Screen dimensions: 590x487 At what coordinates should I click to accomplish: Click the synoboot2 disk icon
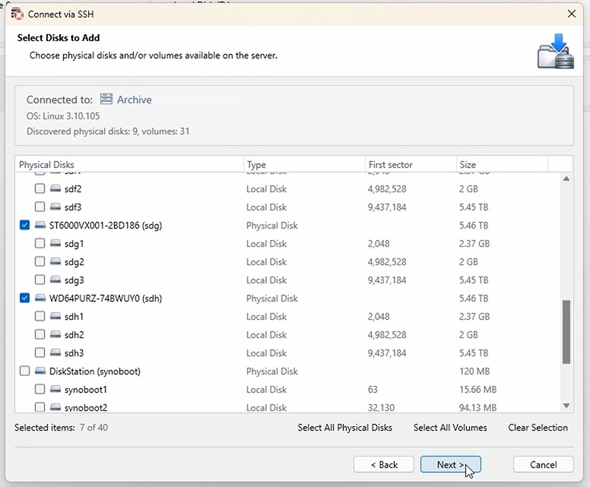tap(56, 407)
